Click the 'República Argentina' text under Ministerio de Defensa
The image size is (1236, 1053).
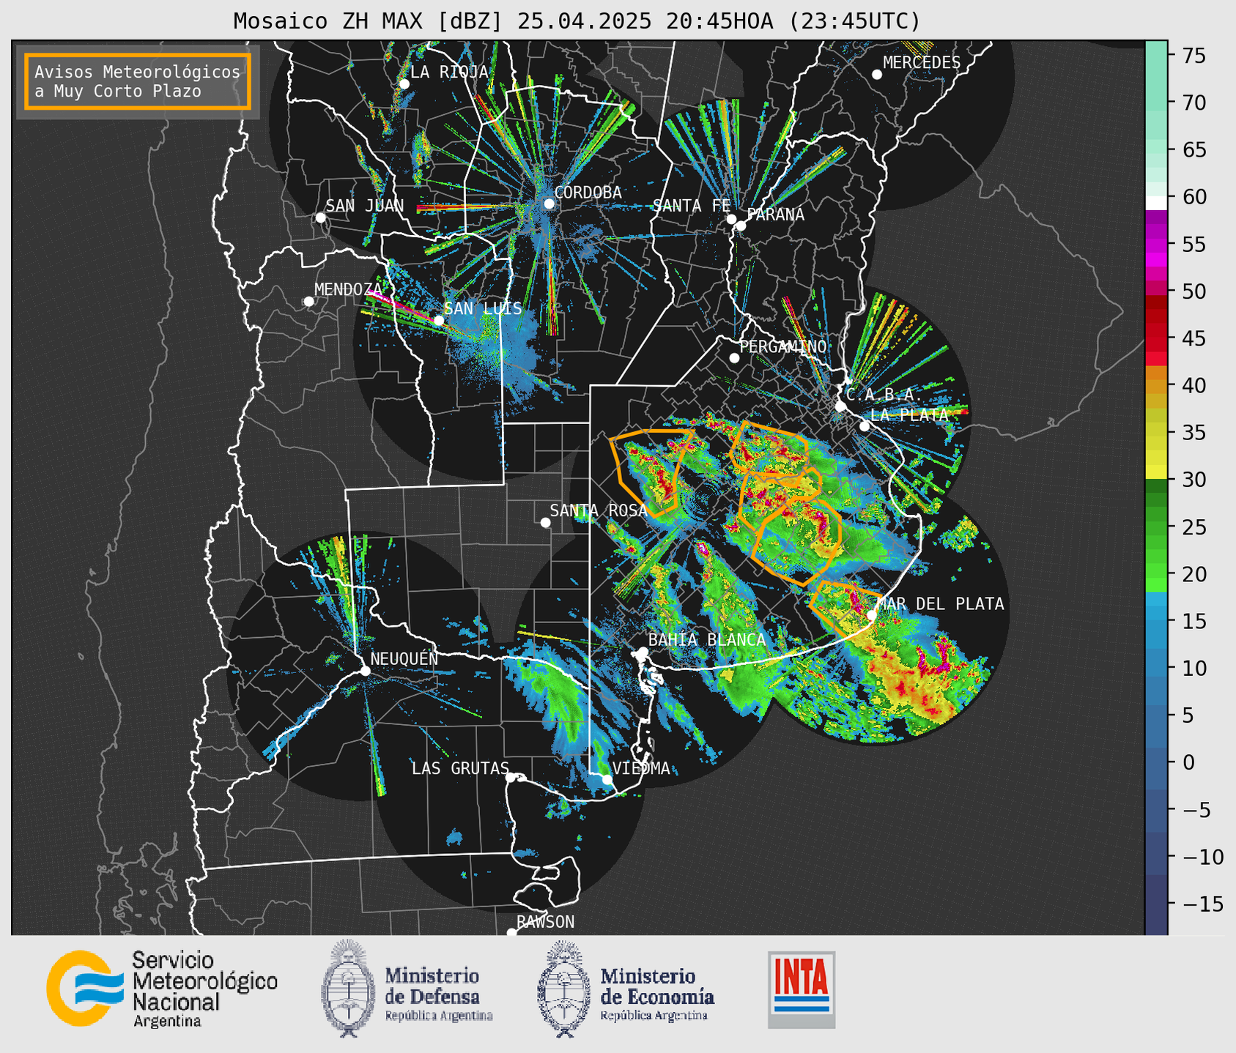point(439,1016)
